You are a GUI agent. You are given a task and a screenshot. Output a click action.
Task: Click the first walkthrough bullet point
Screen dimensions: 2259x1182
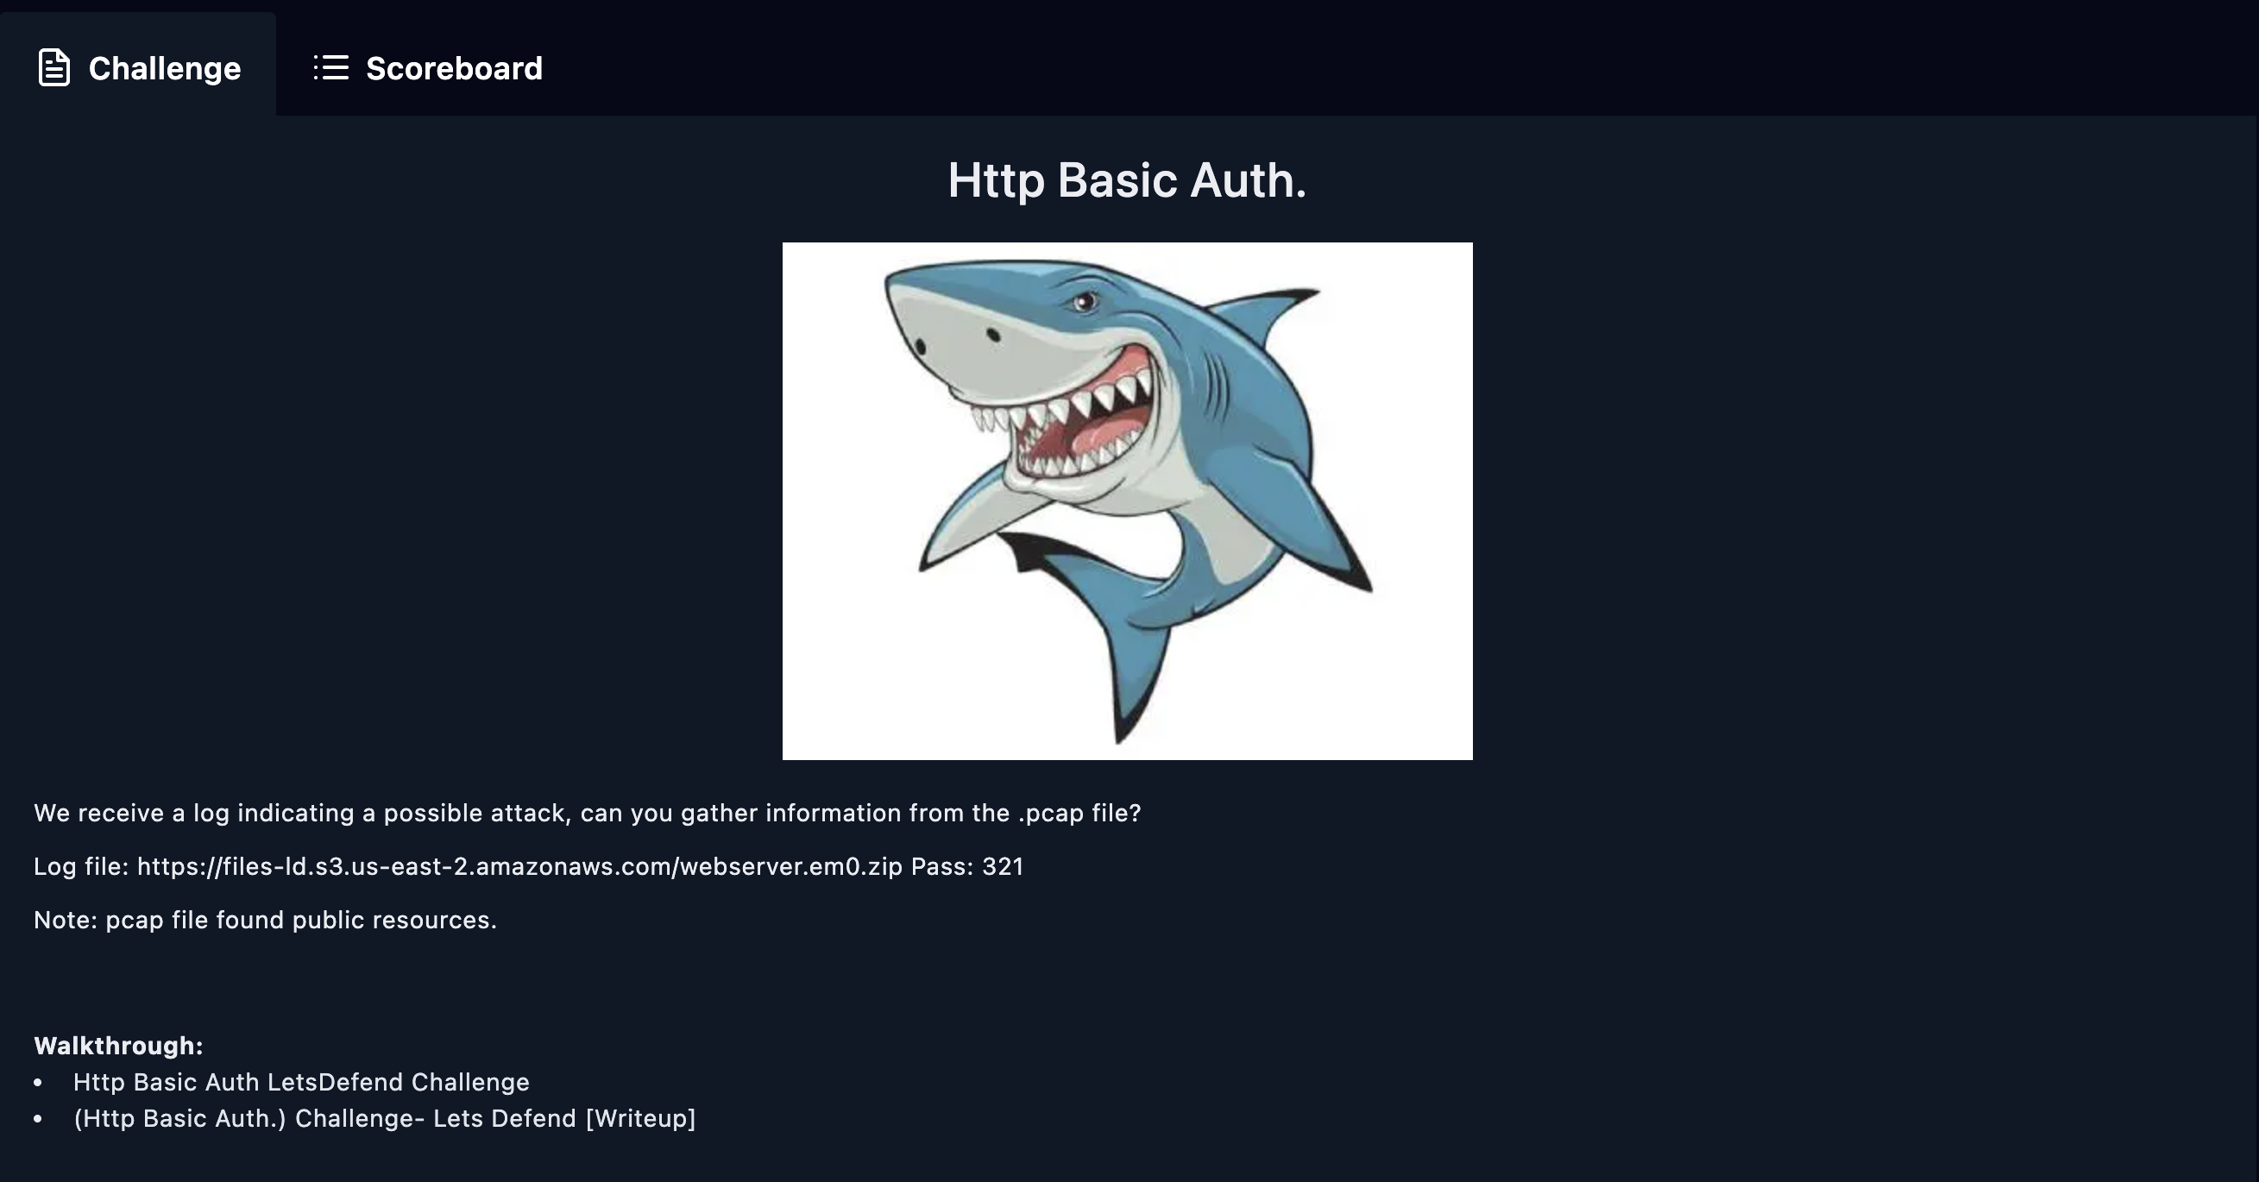(38, 1083)
